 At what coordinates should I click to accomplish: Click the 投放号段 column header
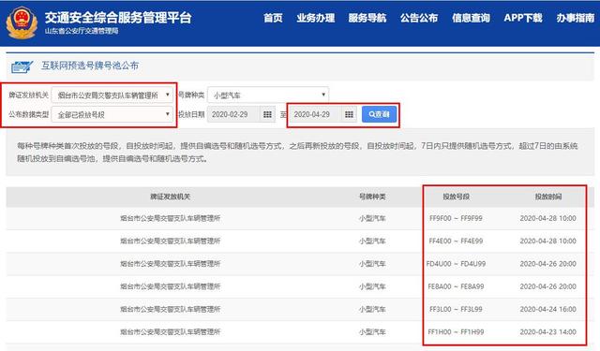[x=457, y=197]
